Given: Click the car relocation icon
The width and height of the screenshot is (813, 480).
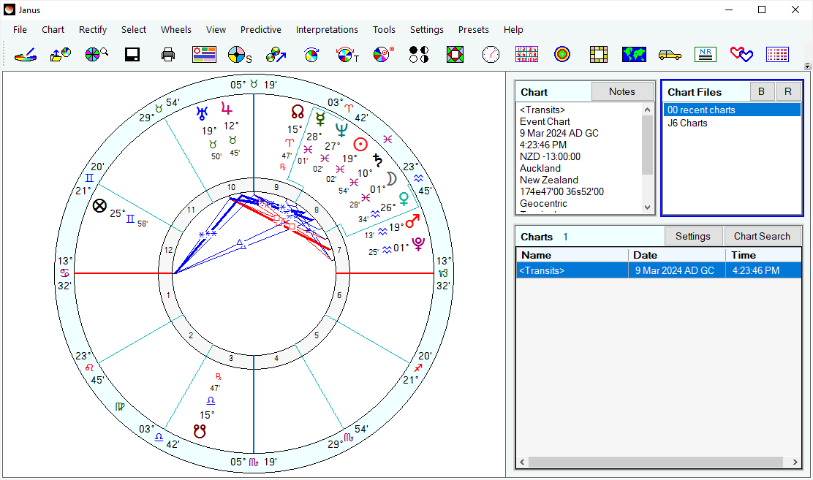Looking at the screenshot, I should tap(670, 54).
